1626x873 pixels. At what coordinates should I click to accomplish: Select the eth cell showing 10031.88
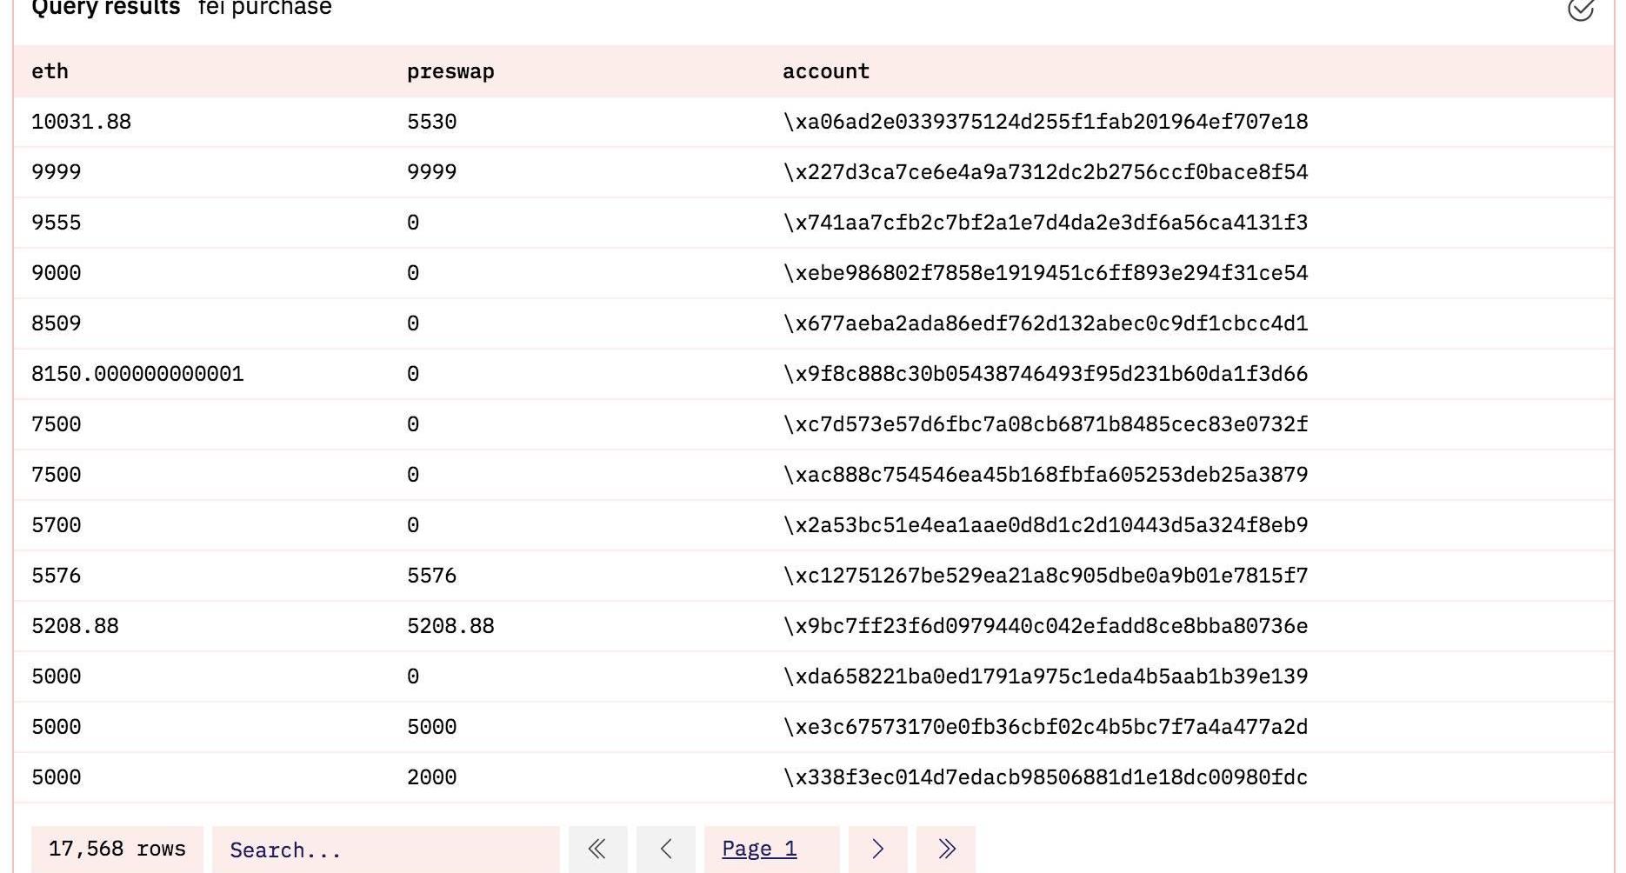[x=81, y=122]
